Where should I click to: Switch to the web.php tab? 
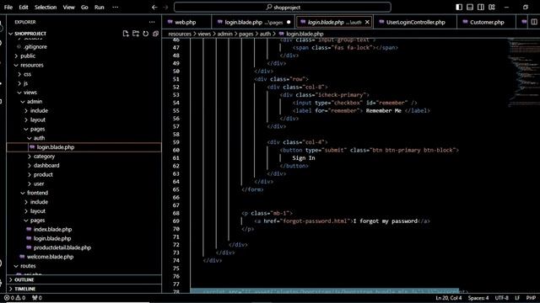[186, 22]
